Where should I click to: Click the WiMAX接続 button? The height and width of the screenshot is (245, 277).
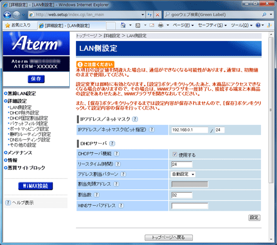pyautogui.click(x=35, y=186)
